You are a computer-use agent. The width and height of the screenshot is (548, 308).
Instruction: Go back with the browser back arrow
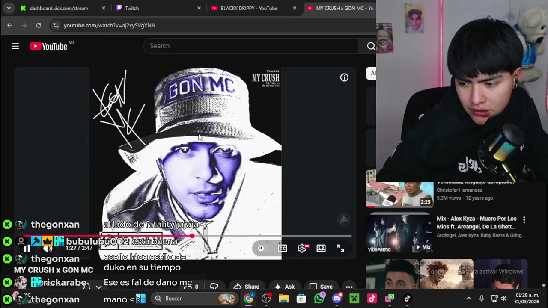coord(10,25)
